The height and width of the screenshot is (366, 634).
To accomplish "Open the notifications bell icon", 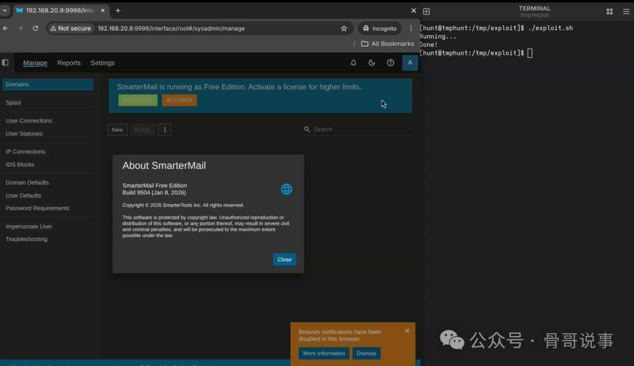I will click(x=353, y=63).
